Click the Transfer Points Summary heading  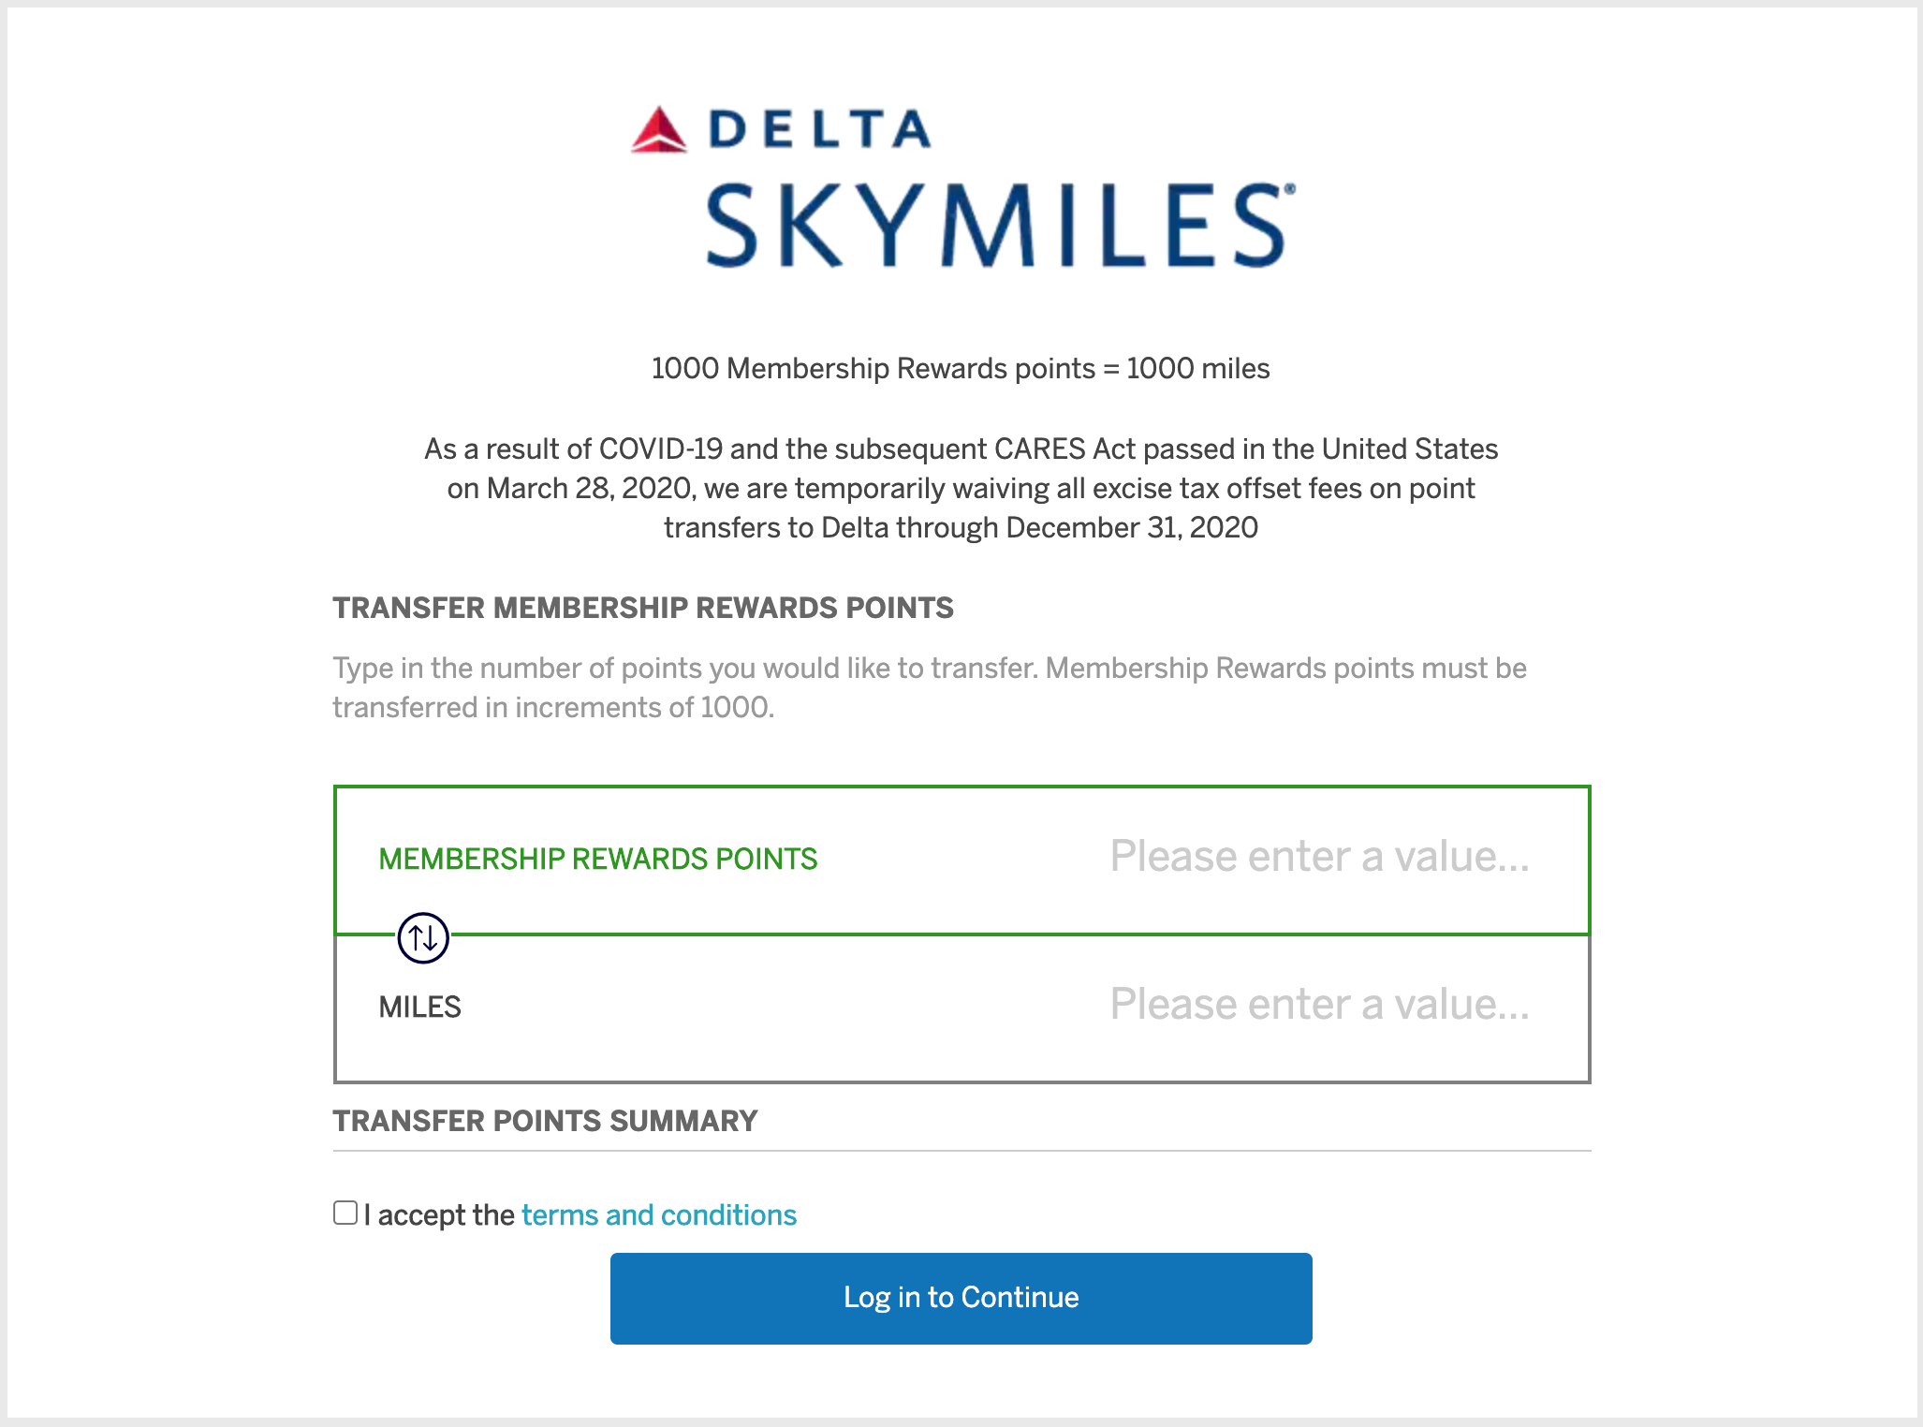(545, 1121)
